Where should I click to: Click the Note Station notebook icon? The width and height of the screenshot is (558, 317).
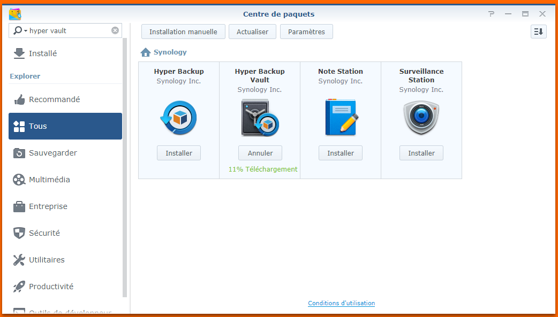click(x=341, y=117)
